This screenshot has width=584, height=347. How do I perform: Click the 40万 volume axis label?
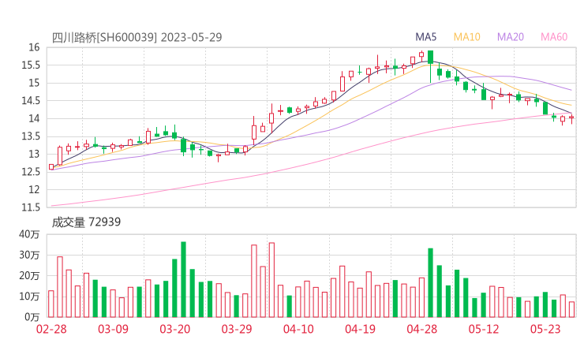(29, 234)
